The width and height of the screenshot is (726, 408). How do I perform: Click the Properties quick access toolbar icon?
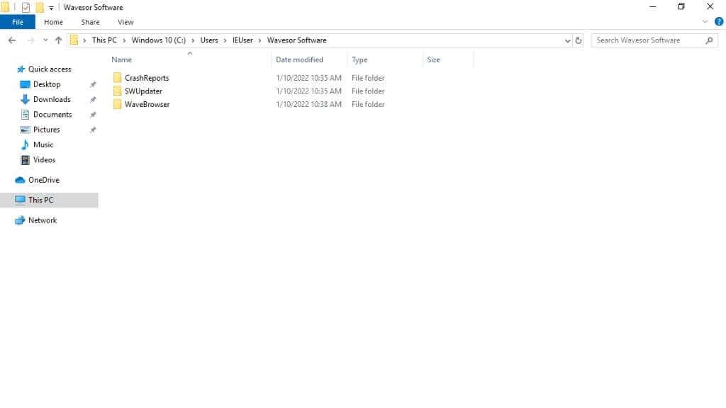pyautogui.click(x=26, y=7)
